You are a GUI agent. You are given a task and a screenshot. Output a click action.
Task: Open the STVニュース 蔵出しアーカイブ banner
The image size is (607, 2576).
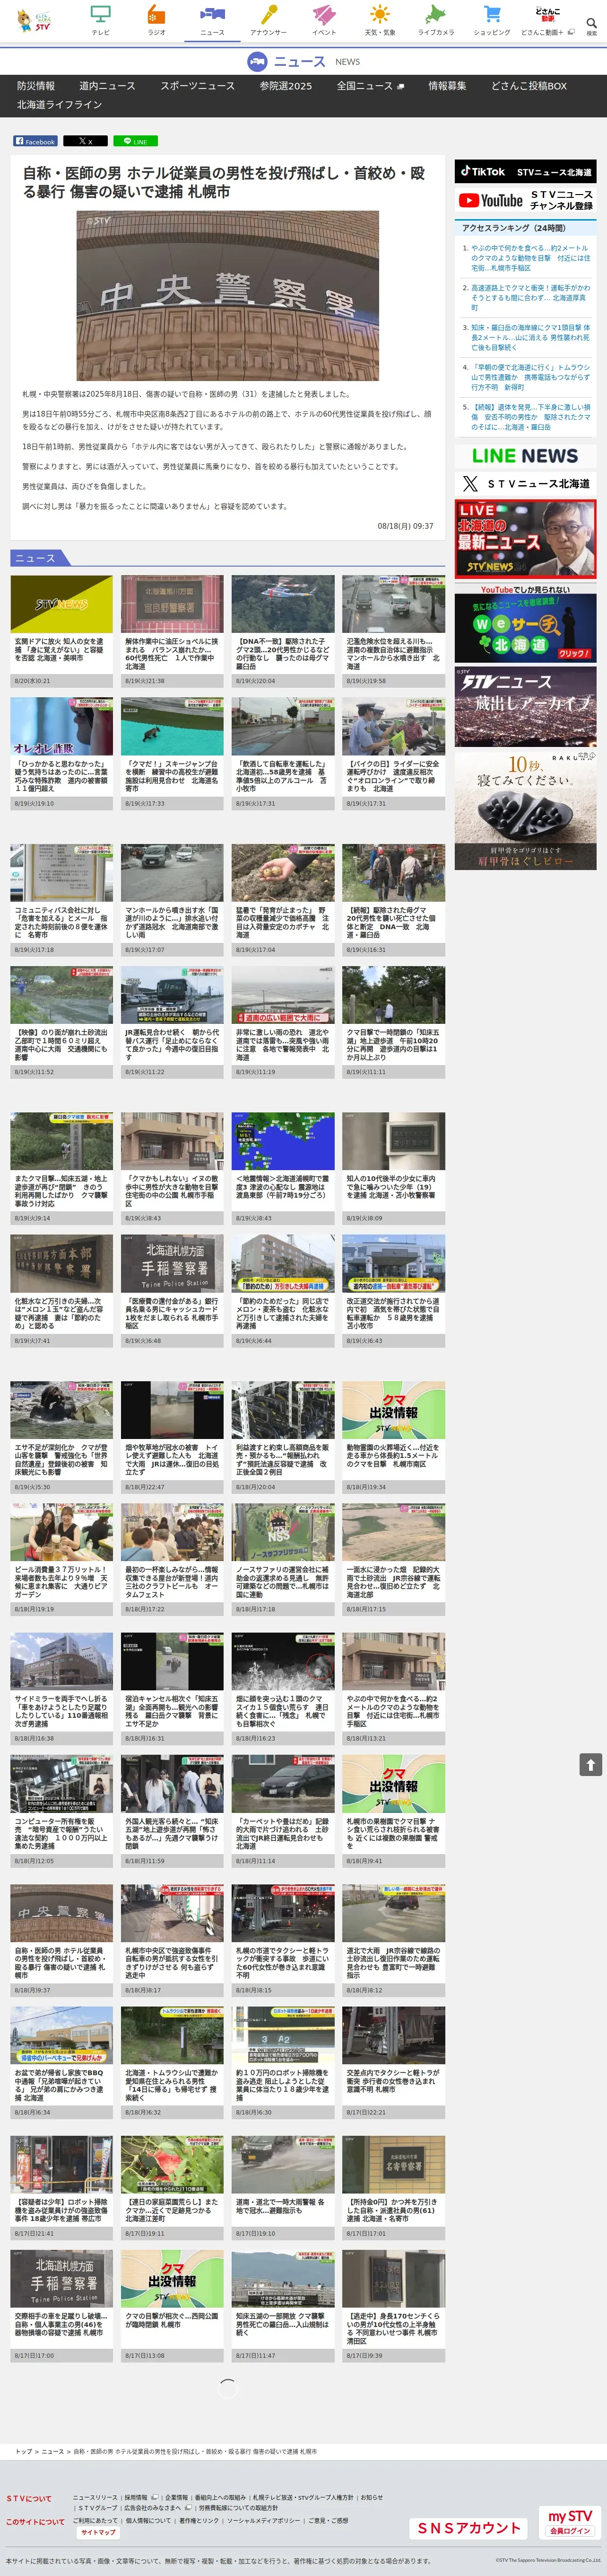click(x=525, y=707)
